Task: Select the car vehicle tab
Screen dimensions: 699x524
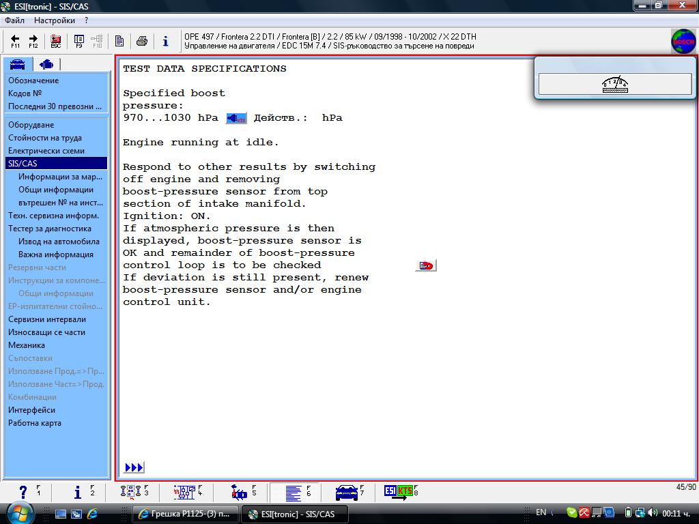Action: tap(17, 64)
